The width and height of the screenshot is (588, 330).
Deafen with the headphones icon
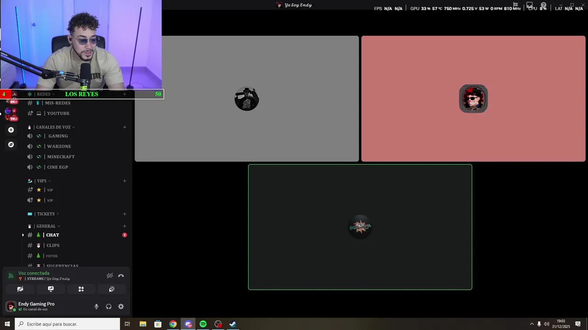point(109,307)
